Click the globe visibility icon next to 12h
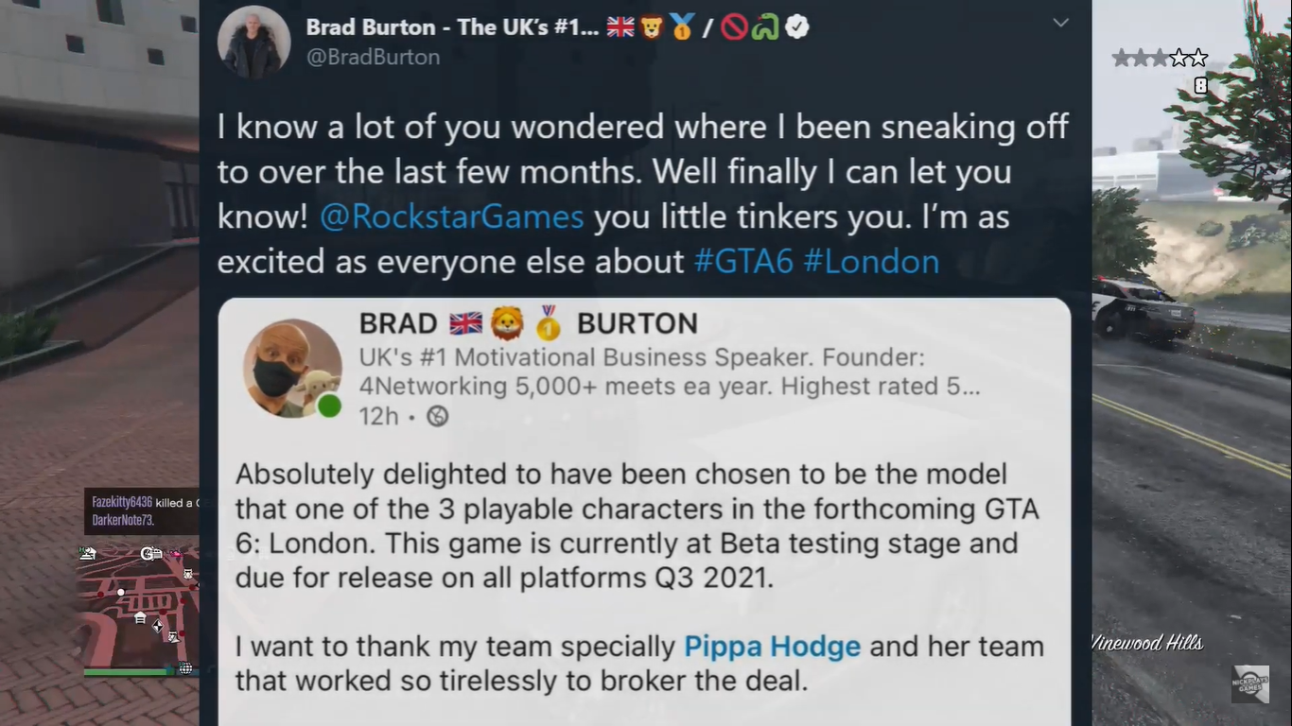Screen dimensions: 1292x726 437,416
